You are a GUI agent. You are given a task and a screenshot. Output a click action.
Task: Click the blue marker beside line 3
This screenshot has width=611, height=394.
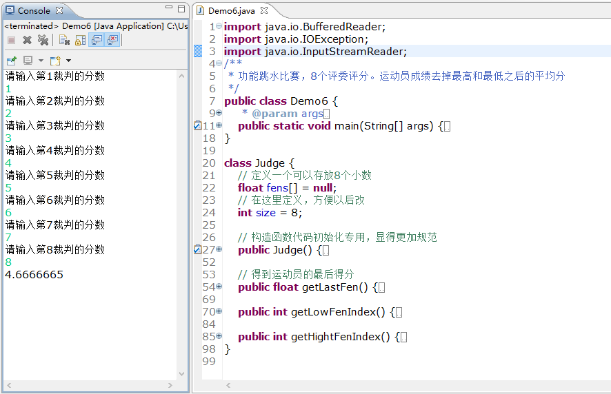tap(198, 51)
